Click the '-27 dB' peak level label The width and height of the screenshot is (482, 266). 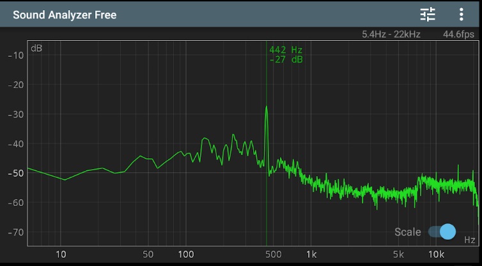coord(286,59)
